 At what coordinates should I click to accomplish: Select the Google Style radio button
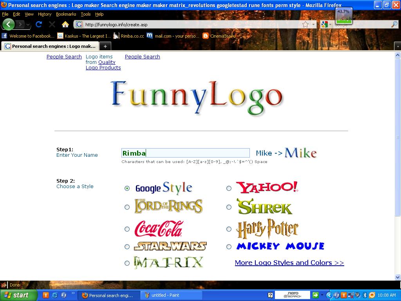click(x=127, y=188)
